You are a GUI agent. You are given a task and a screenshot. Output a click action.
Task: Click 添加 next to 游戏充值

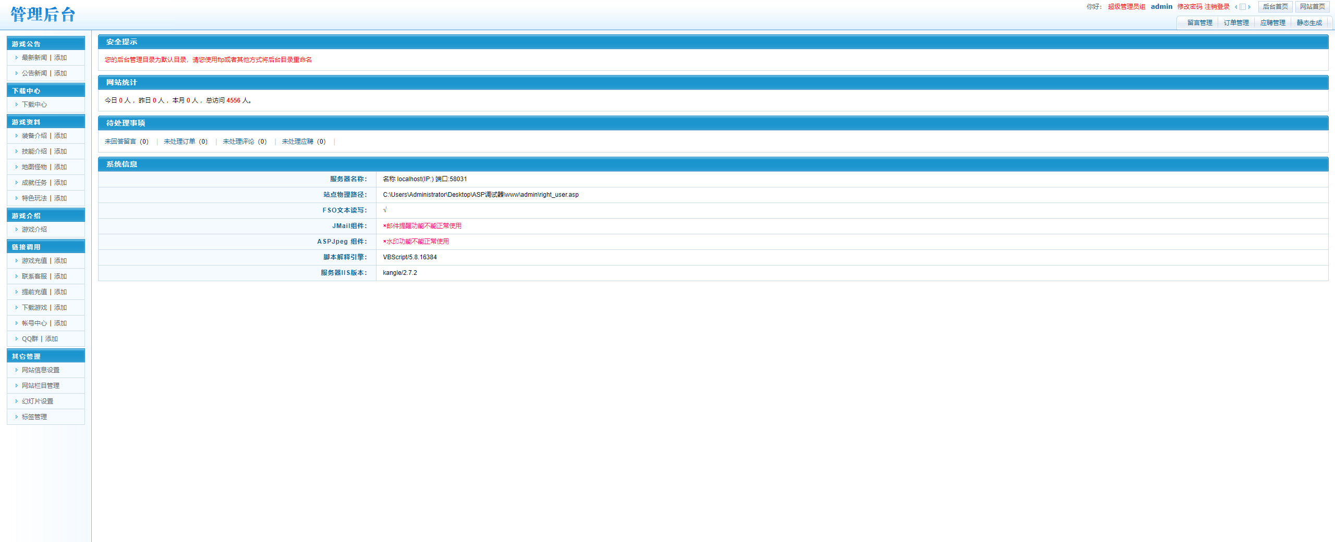coord(60,261)
